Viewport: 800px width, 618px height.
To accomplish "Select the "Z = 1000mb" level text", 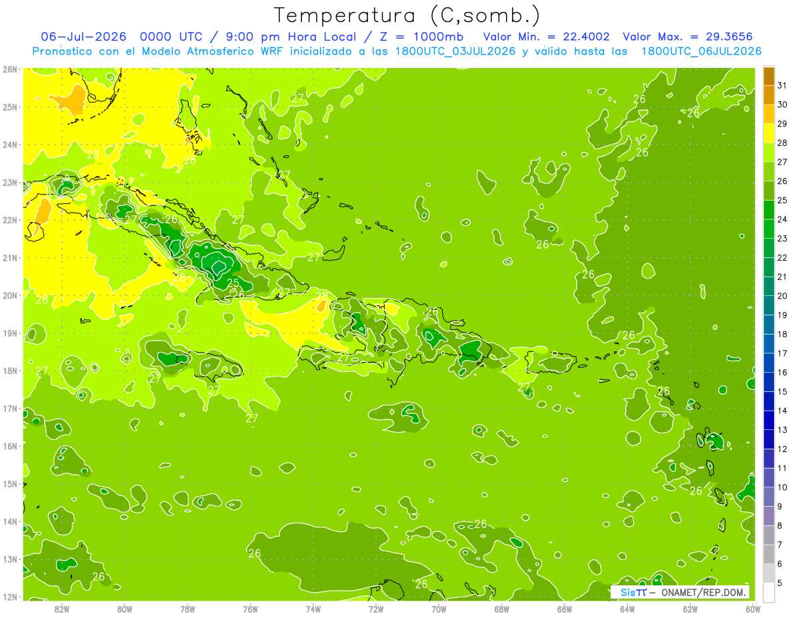I will click(423, 37).
